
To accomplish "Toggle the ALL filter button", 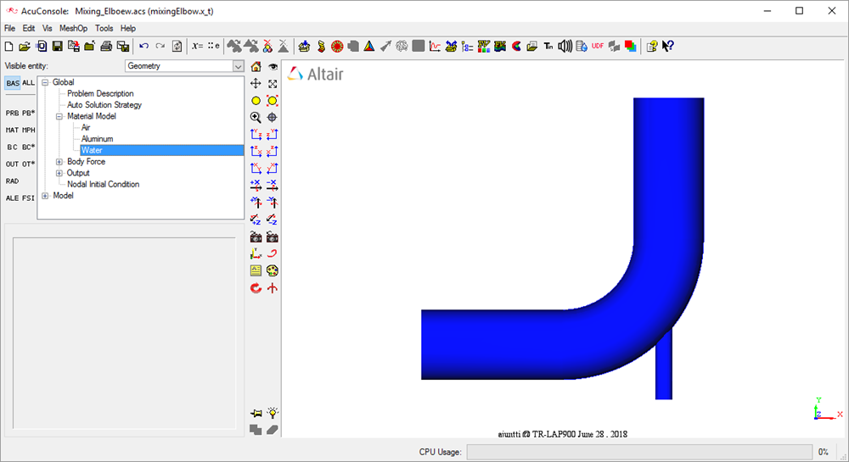I will pos(29,83).
